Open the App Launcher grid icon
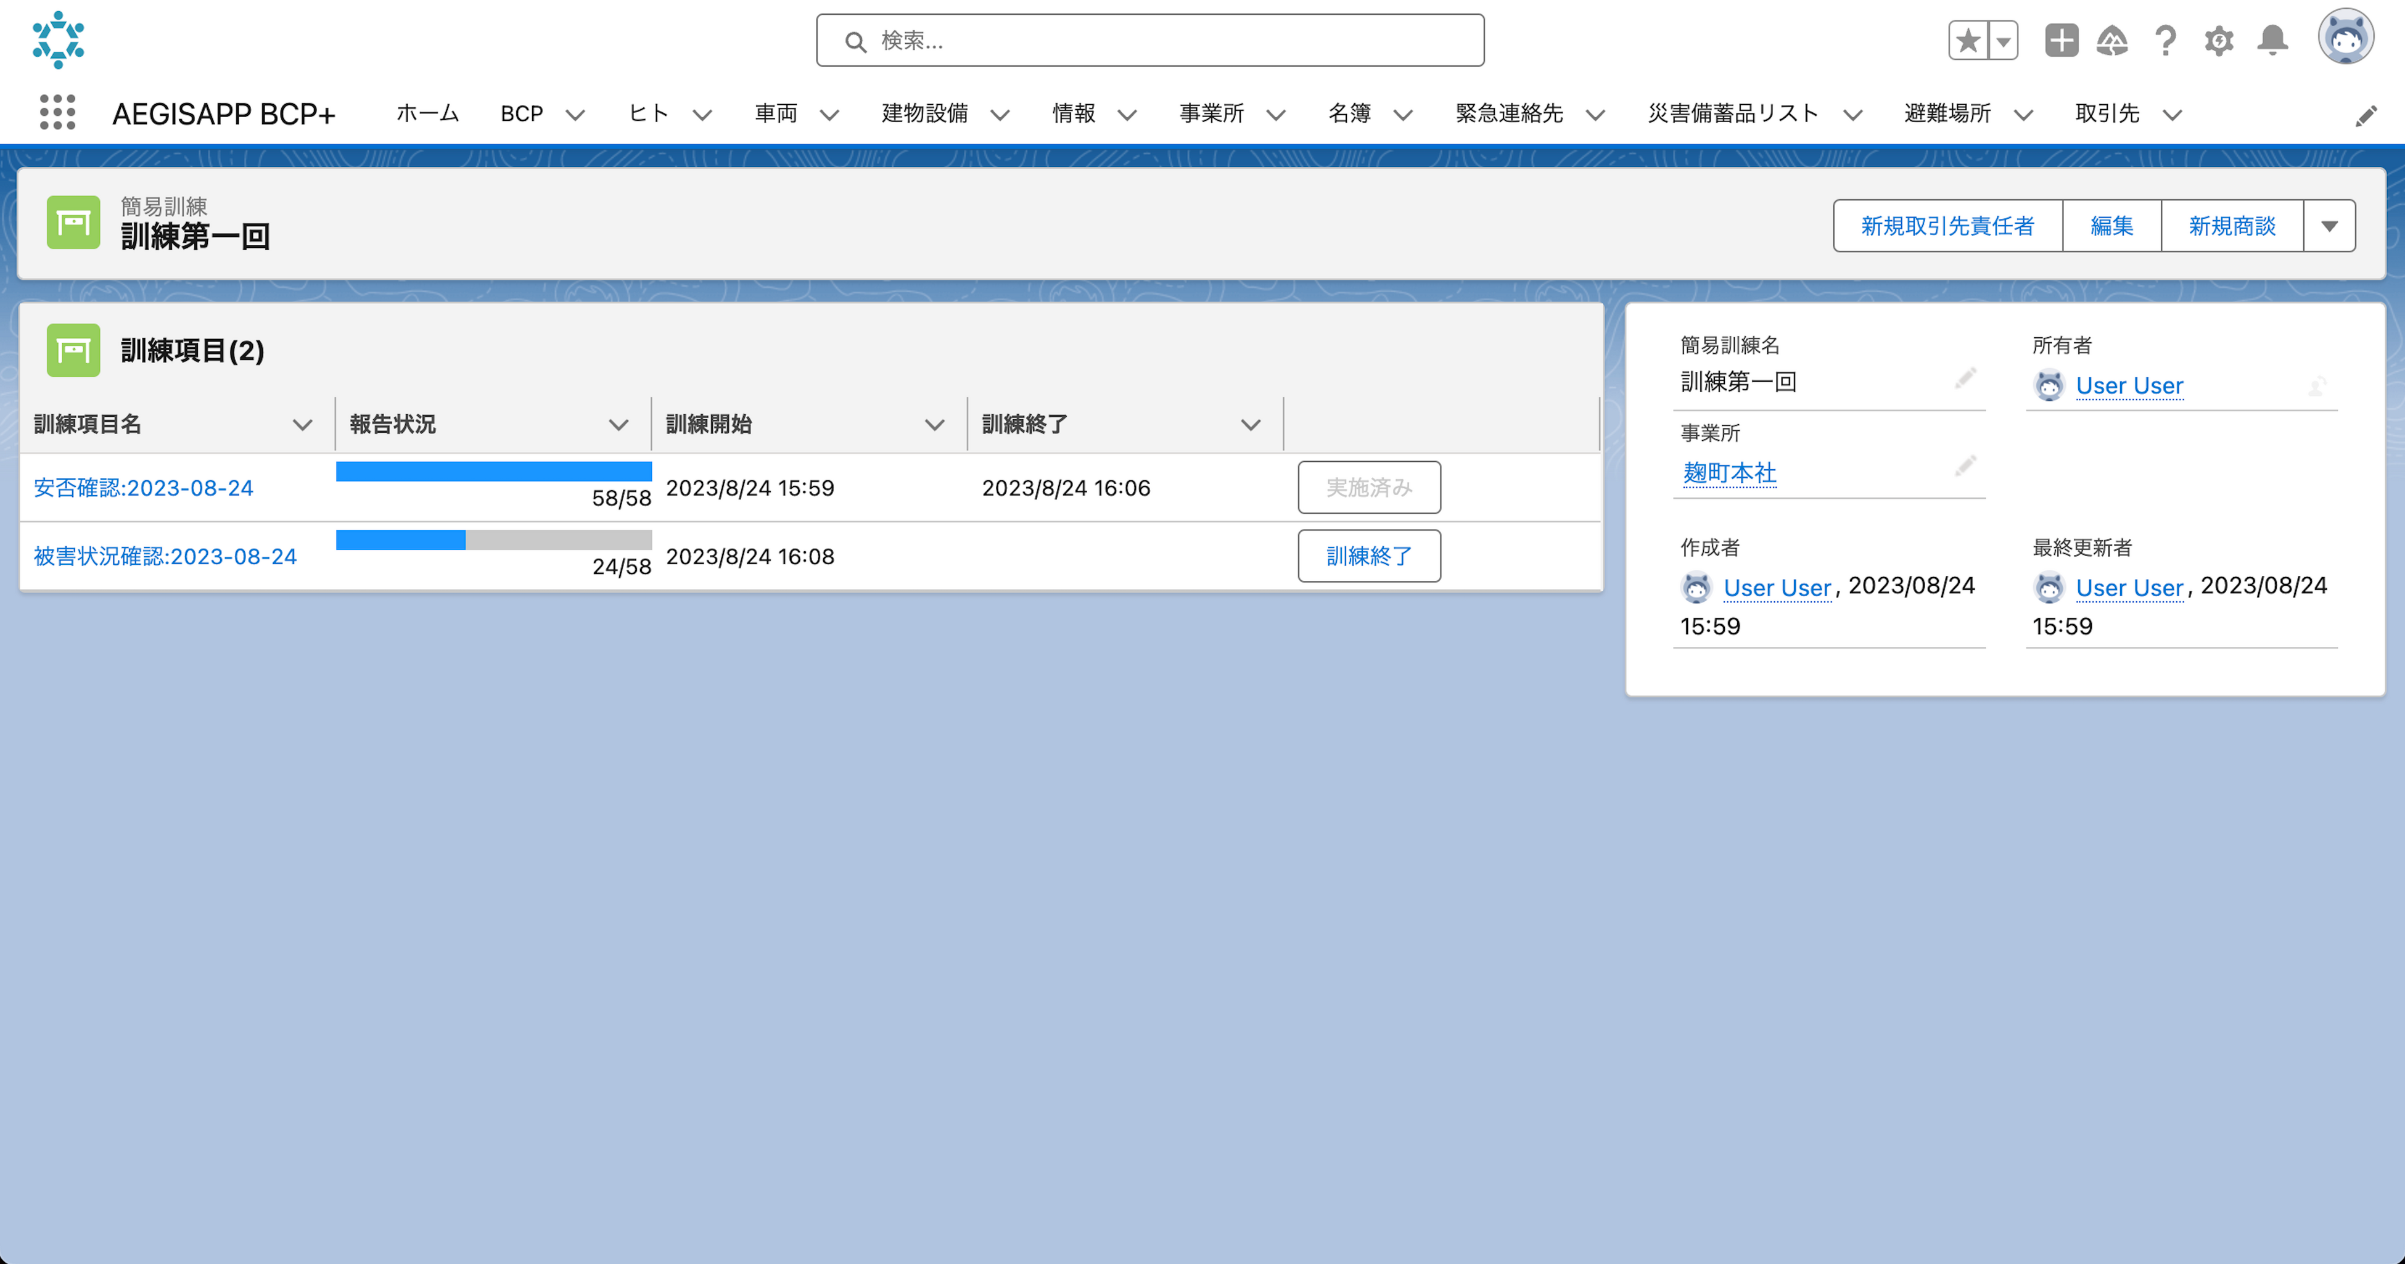This screenshot has width=2405, height=1264. tap(57, 113)
